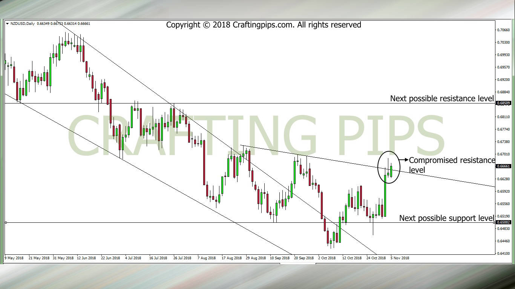The height and width of the screenshot is (289, 515).
Task: Click the highlighted 0.68509 price label
Action: 504,103
